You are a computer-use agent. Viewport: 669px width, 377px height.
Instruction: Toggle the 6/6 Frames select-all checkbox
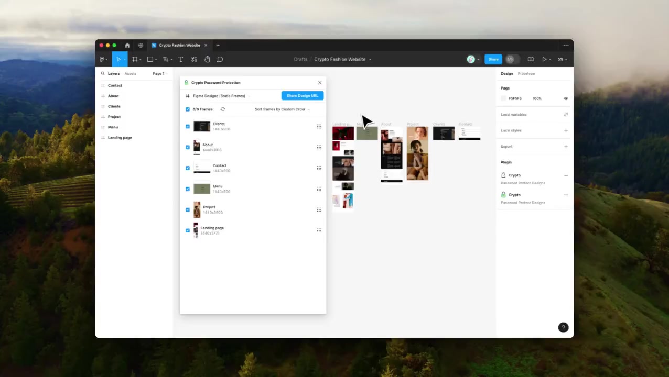point(188,109)
